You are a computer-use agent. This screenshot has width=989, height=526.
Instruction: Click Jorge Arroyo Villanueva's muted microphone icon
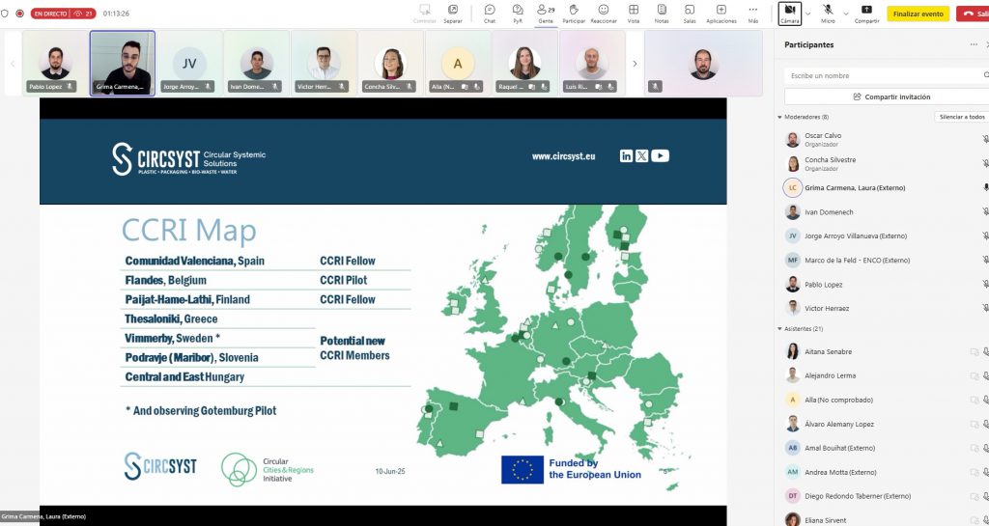pyautogui.click(x=986, y=235)
